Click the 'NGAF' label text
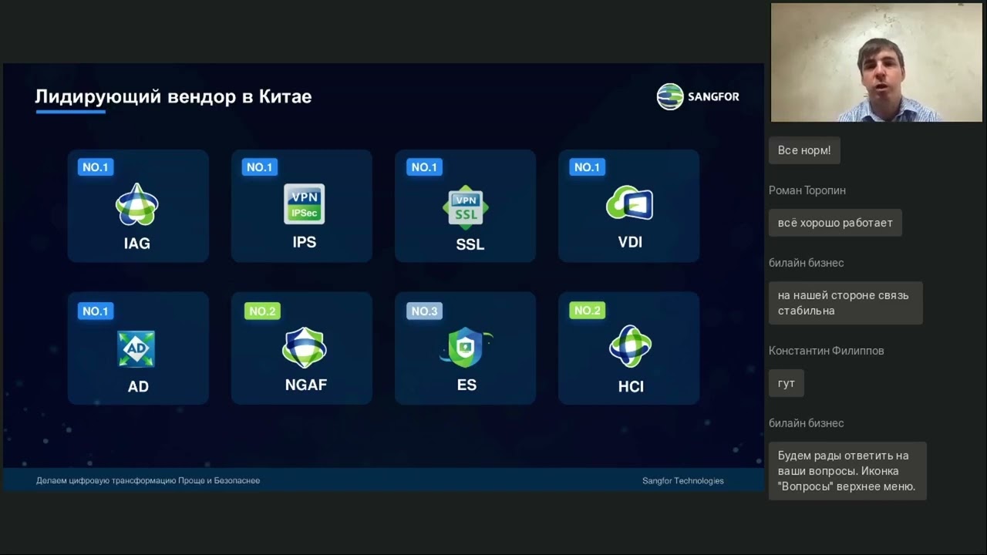 coord(306,385)
